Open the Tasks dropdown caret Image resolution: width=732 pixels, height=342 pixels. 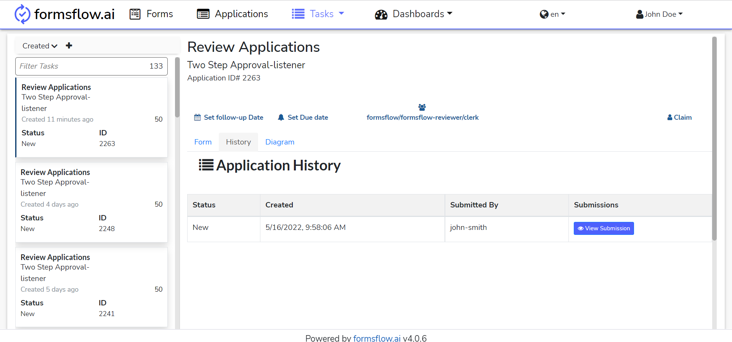342,14
